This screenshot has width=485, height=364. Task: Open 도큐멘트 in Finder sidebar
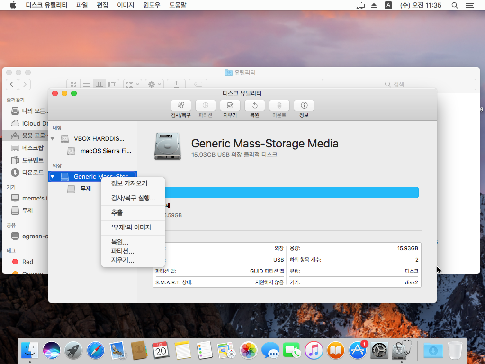[27, 160]
